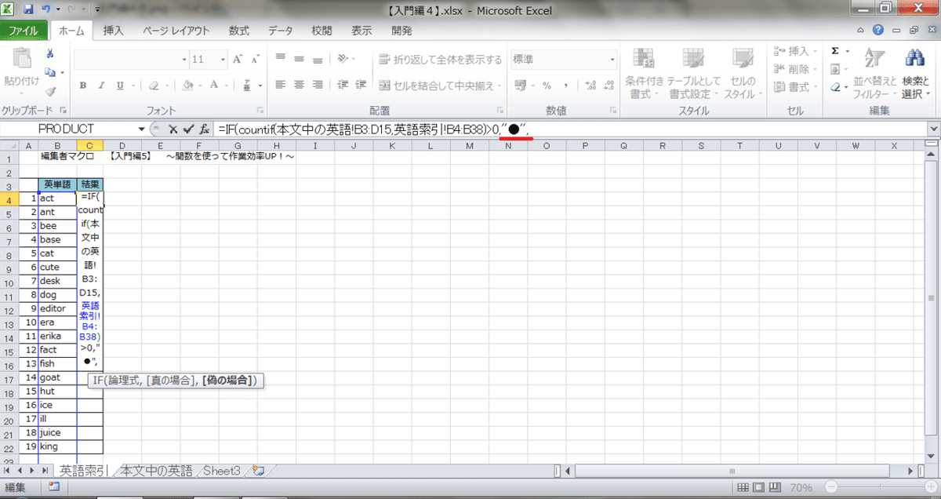Click the Undo arrow in quick access toolbar
Screen dimensions: 941x499
tap(45, 10)
